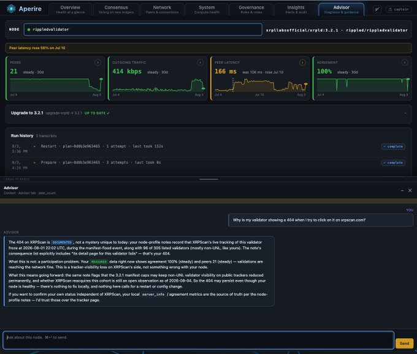
Task: Minimize the Advisor chat panel
Action: [x=402, y=190]
